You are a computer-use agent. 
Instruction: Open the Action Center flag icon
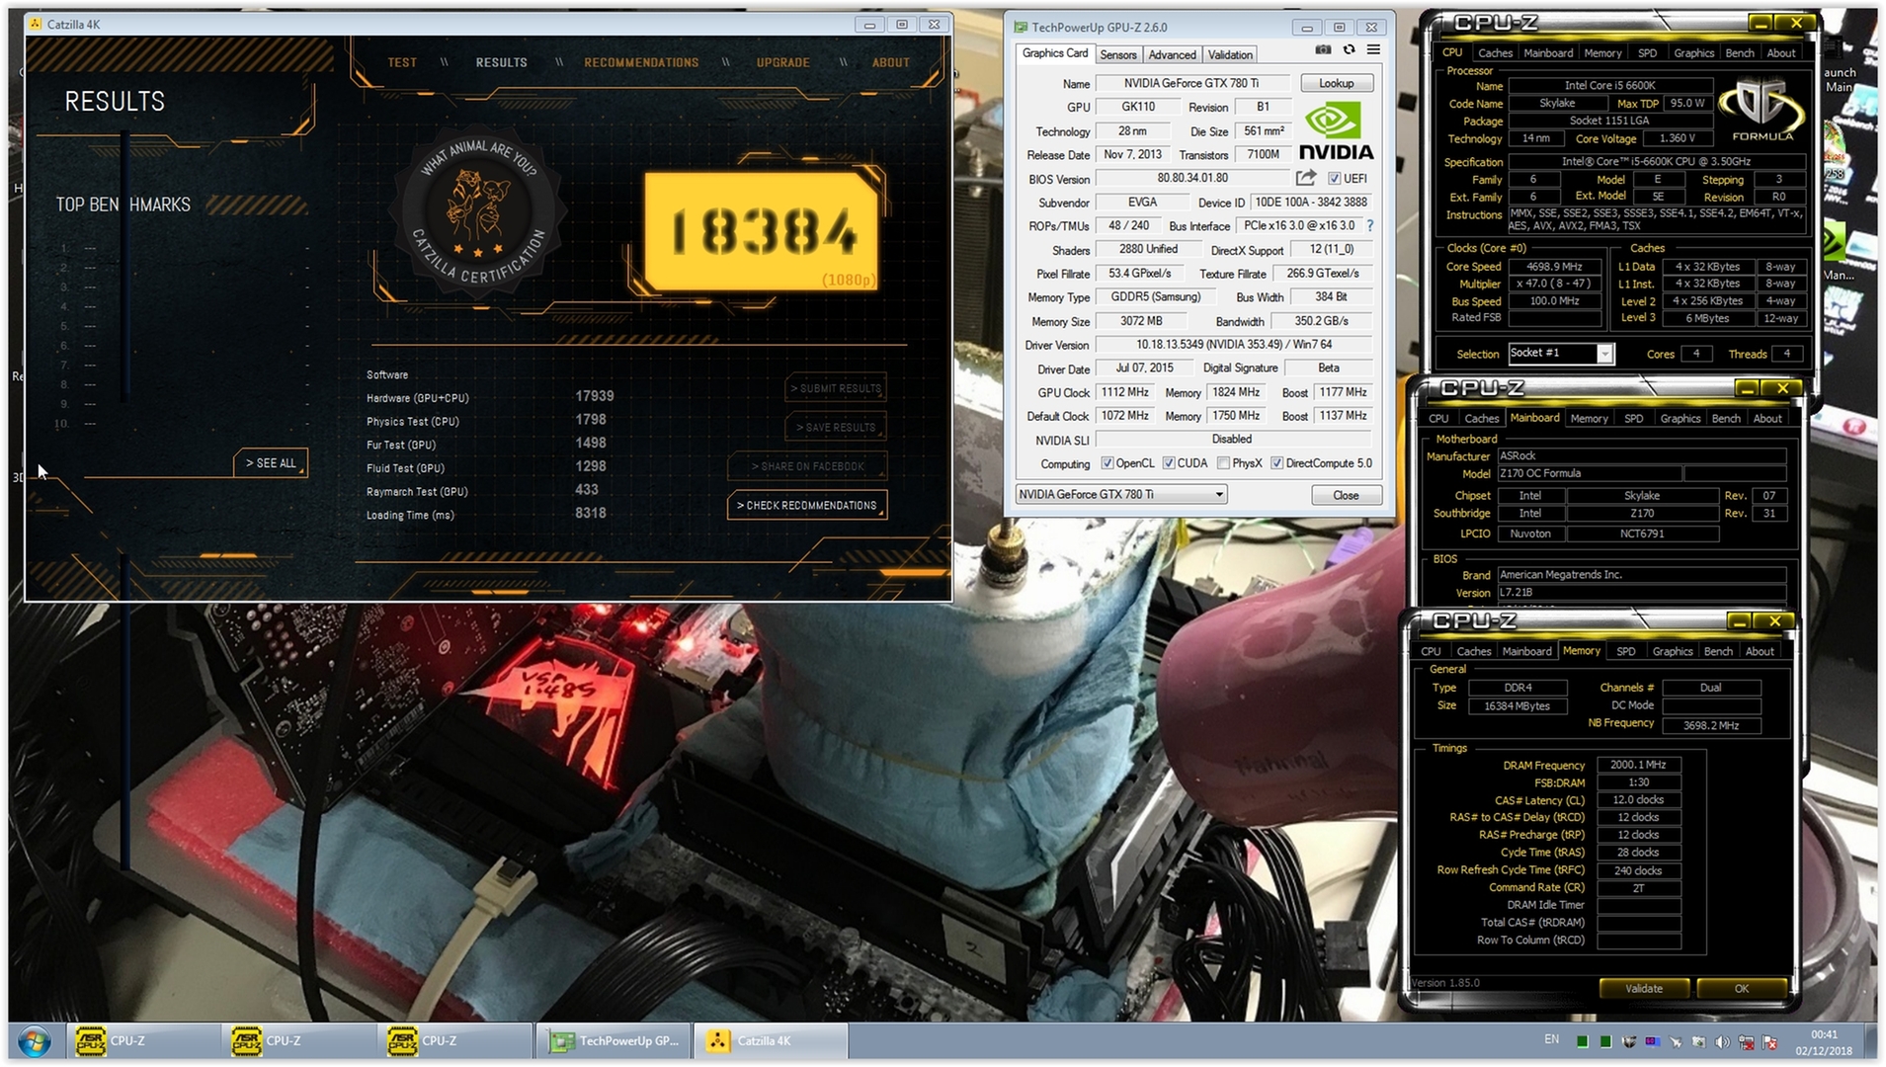click(x=1769, y=1042)
